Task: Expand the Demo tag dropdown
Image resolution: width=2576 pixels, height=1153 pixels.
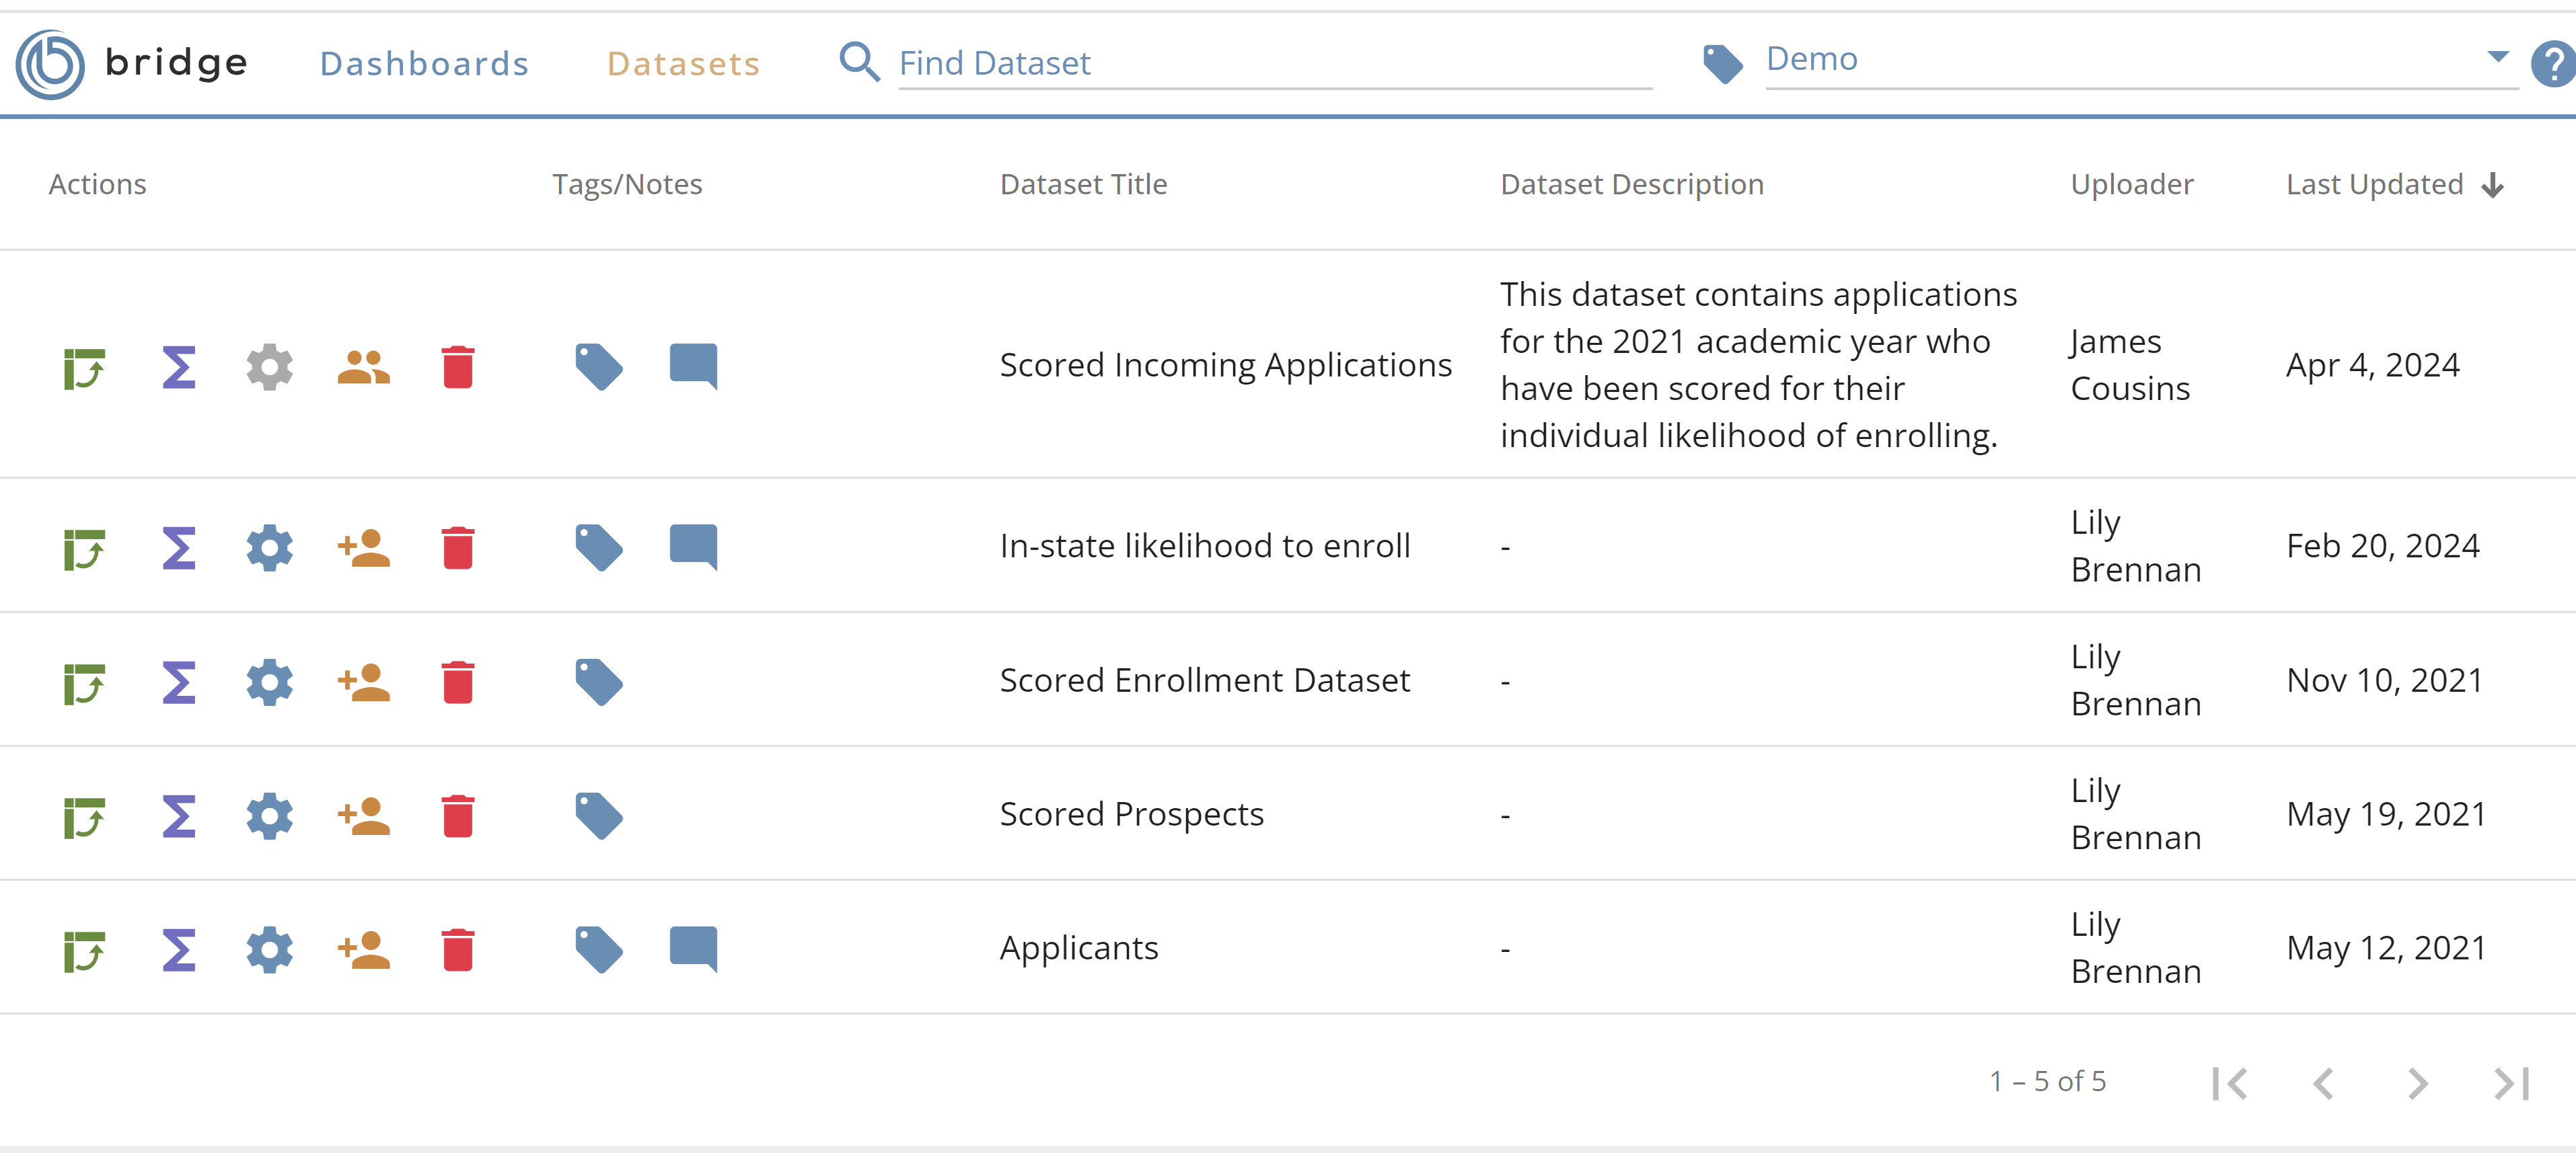Action: click(2497, 57)
